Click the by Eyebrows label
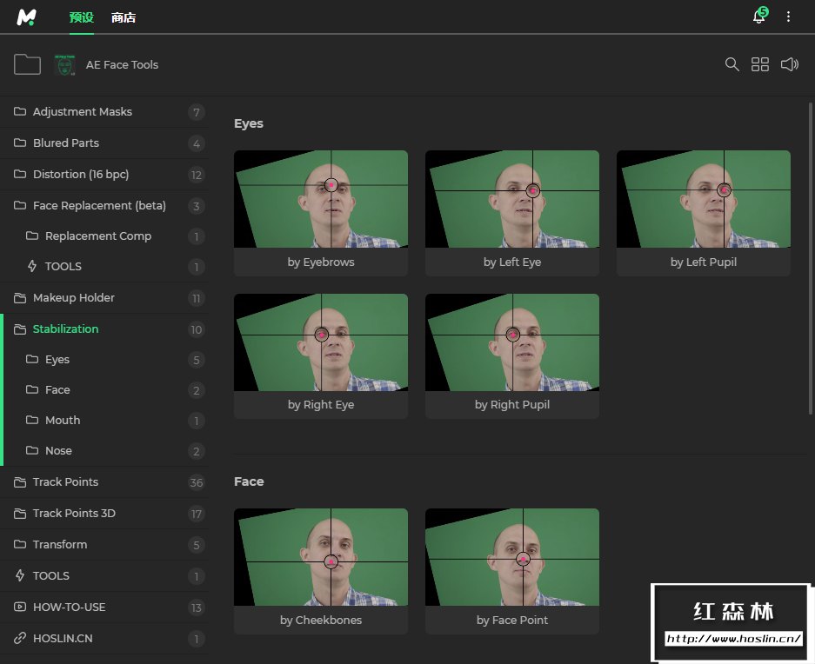The width and height of the screenshot is (815, 664). click(321, 262)
